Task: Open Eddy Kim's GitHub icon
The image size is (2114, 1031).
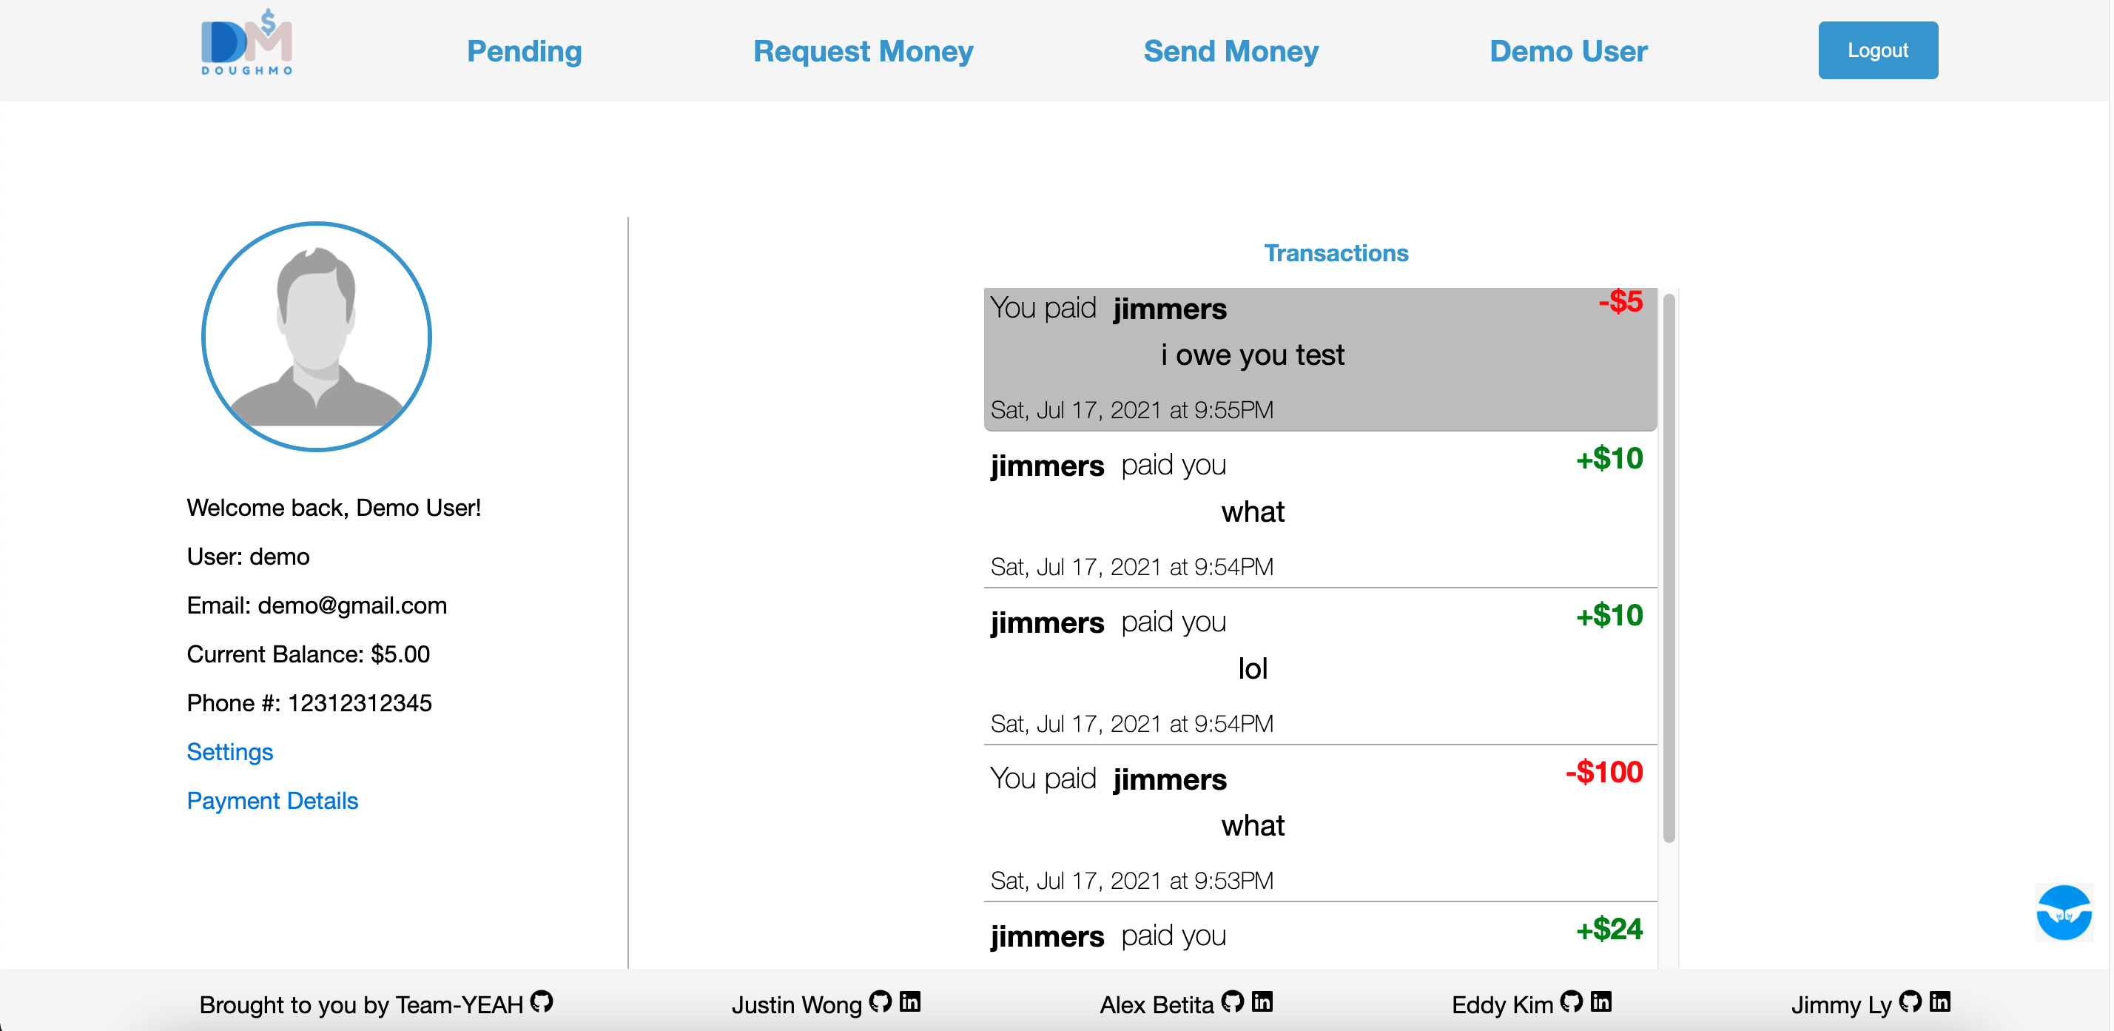Action: (x=1572, y=1001)
